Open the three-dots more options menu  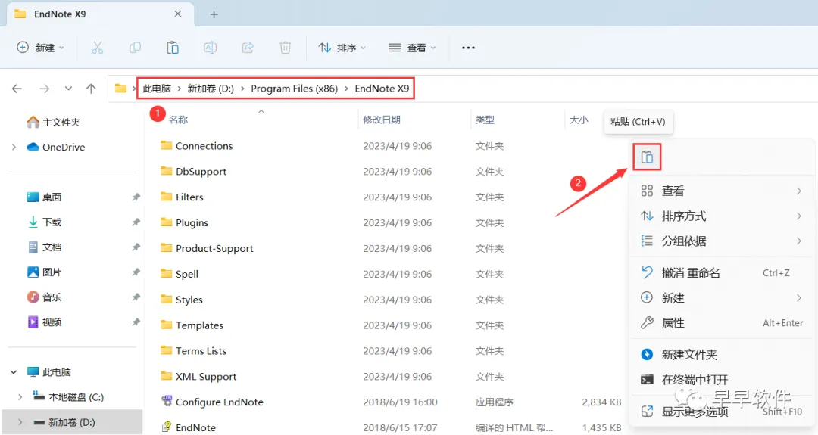click(469, 48)
